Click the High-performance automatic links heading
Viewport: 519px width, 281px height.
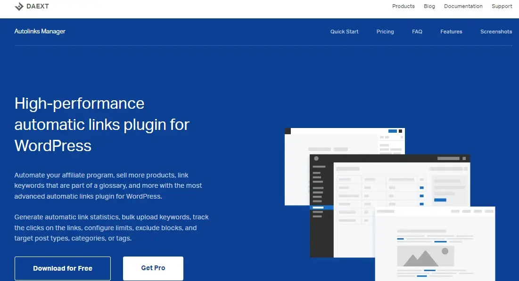tap(102, 125)
